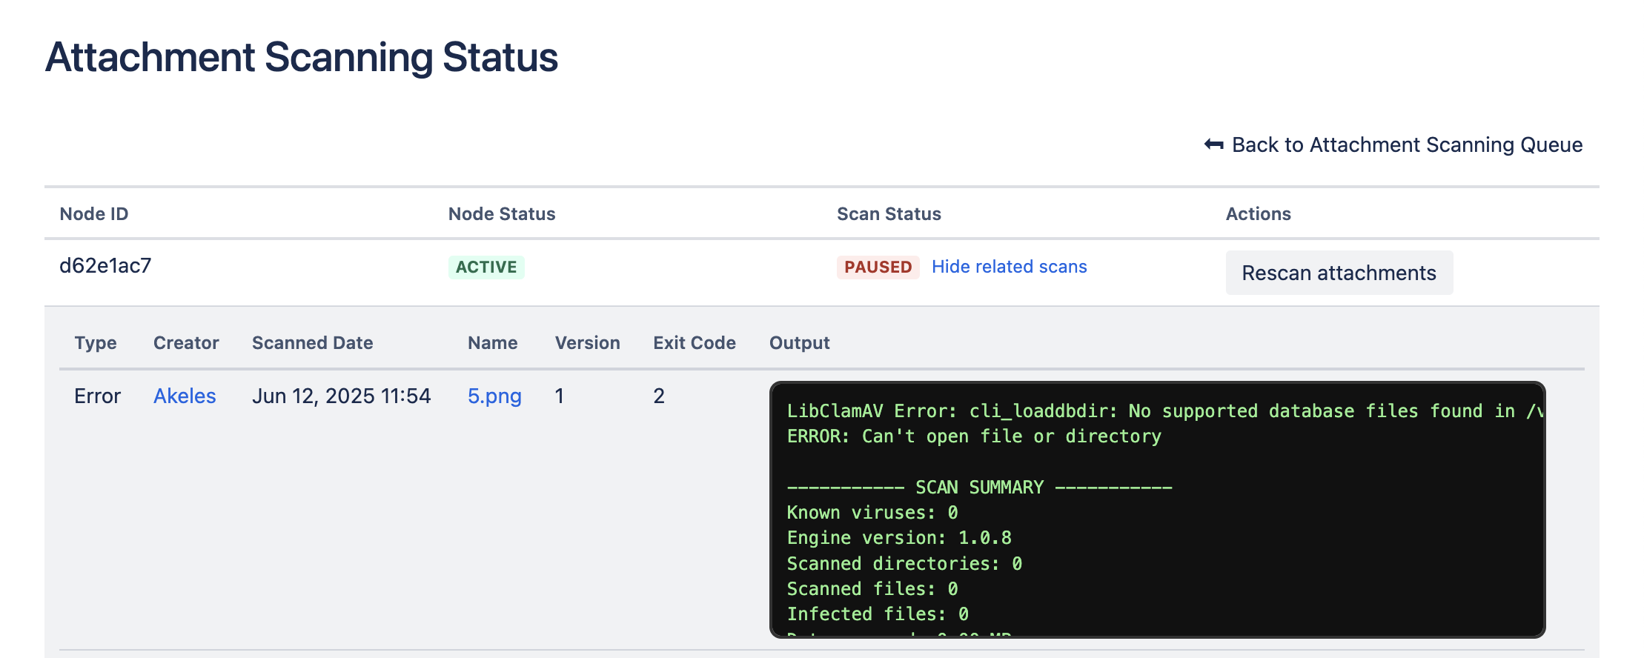This screenshot has width=1644, height=658.
Task: Click the Scan Status column header
Action: click(x=889, y=214)
